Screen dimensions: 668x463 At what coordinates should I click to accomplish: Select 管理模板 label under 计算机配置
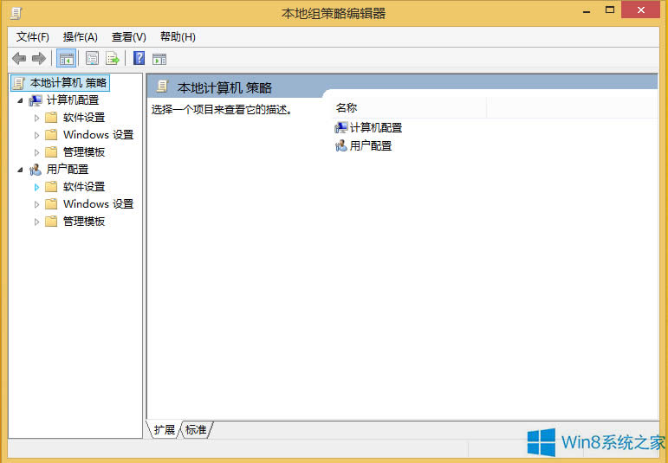(x=84, y=152)
